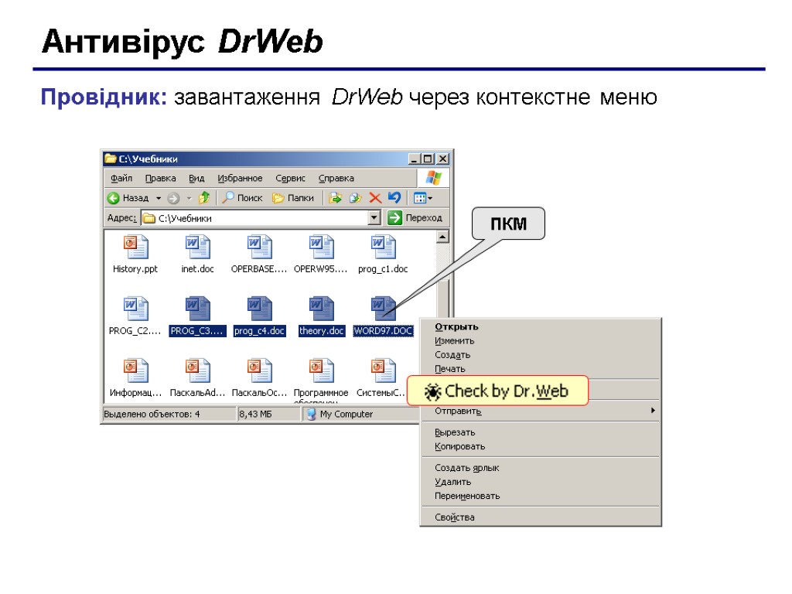This screenshot has width=792, height=594.
Task: Open the Файл menu
Action: 121,179
